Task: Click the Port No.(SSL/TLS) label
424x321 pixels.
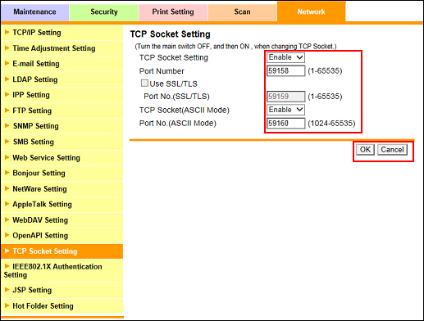Action: pyautogui.click(x=176, y=97)
